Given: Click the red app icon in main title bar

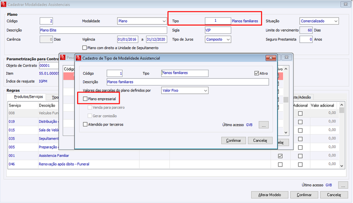Looking at the screenshot, I should point(4,4).
